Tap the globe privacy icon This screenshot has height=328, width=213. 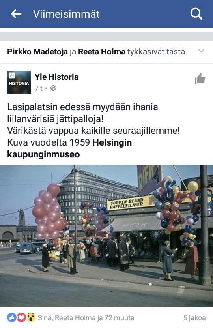coord(53,88)
